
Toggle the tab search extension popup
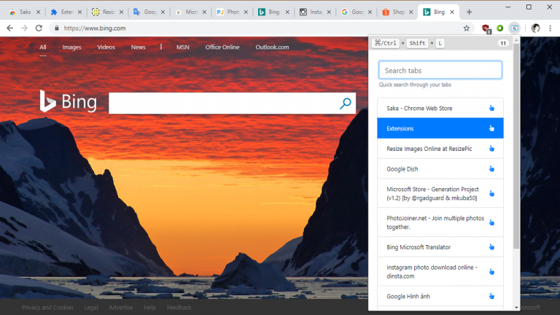pos(514,28)
